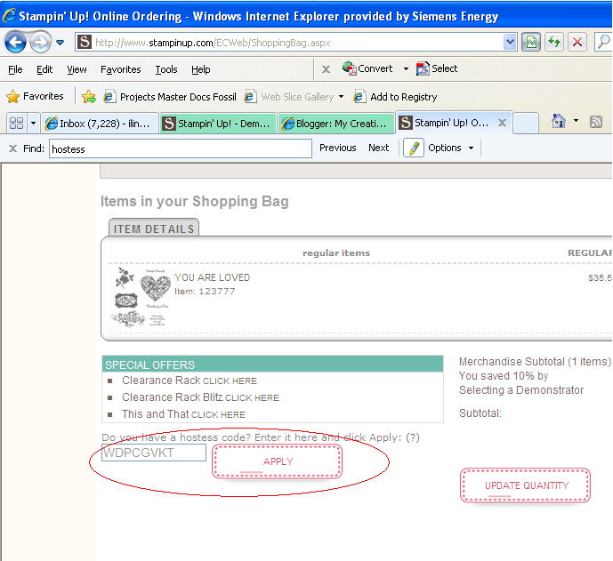Close the Find bar
This screenshot has width=613, height=561.
point(13,148)
